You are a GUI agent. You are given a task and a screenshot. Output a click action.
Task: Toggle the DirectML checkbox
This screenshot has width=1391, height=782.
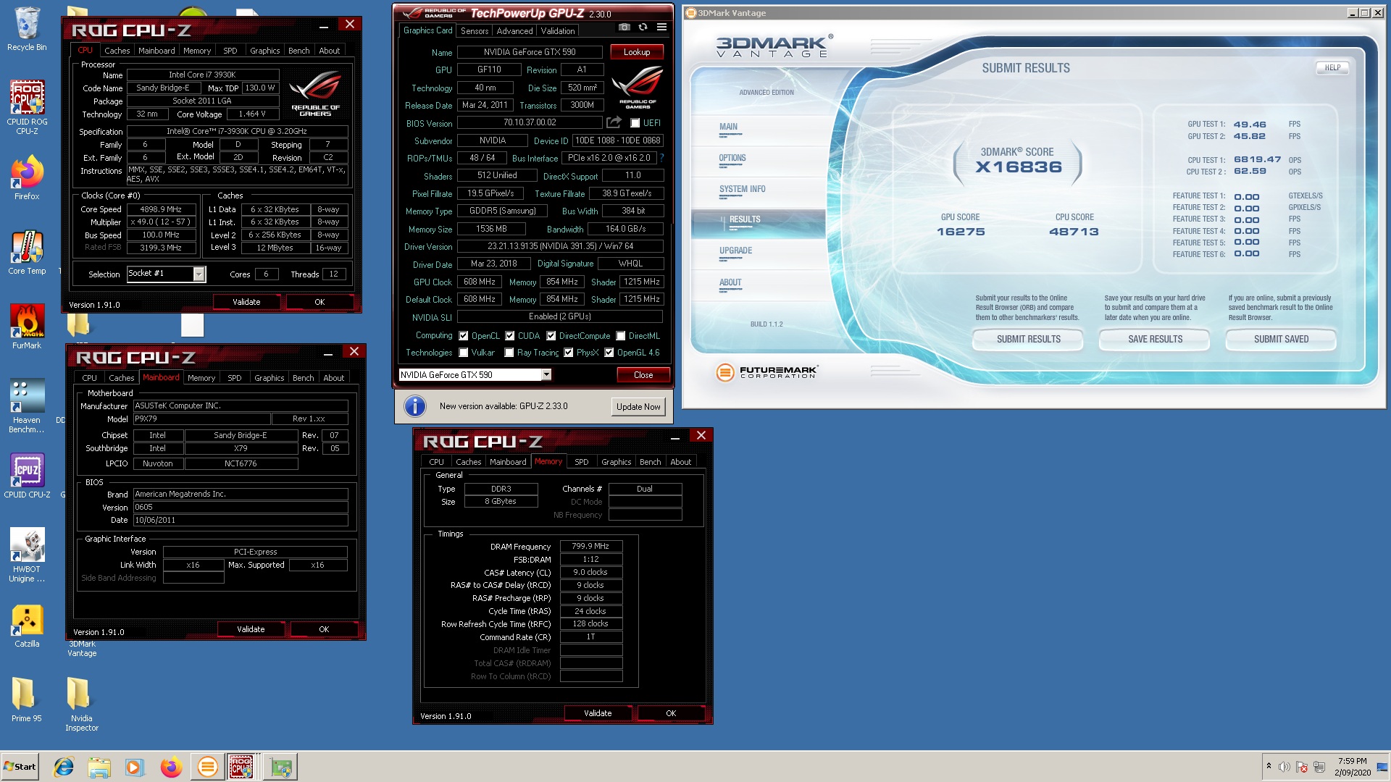621,336
